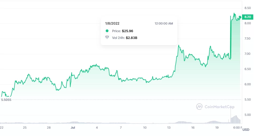Click the $2.83B volume value
This screenshot has height=136, width=256.
131,38
